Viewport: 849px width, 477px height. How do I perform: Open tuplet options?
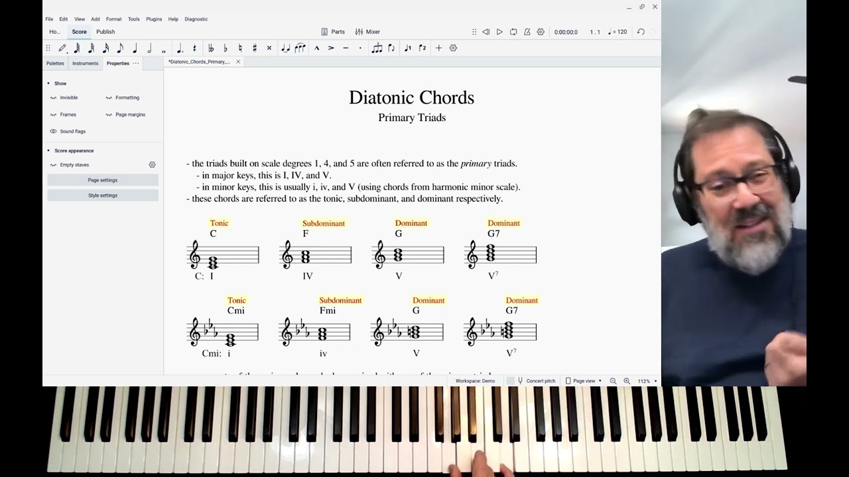pyautogui.click(x=377, y=48)
